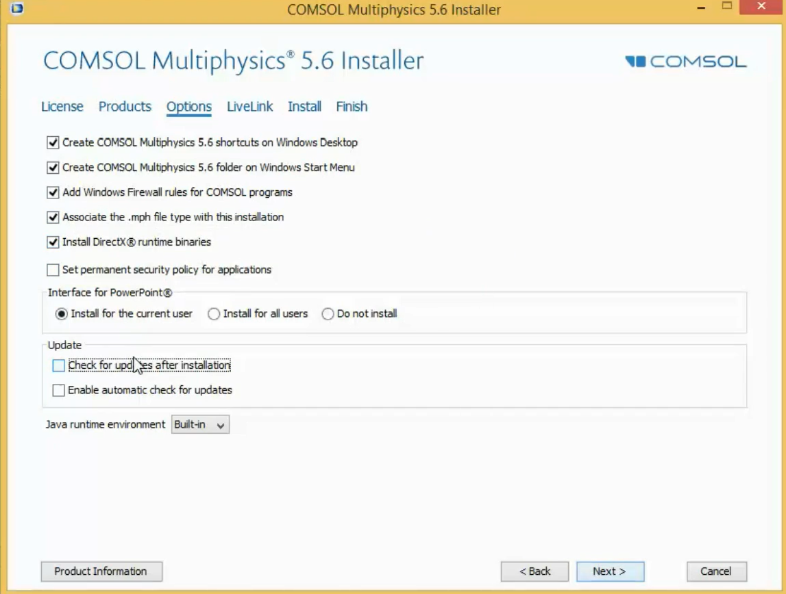Toggle Associate the .mph file type checkbox
Image resolution: width=786 pixels, height=594 pixels.
[53, 217]
